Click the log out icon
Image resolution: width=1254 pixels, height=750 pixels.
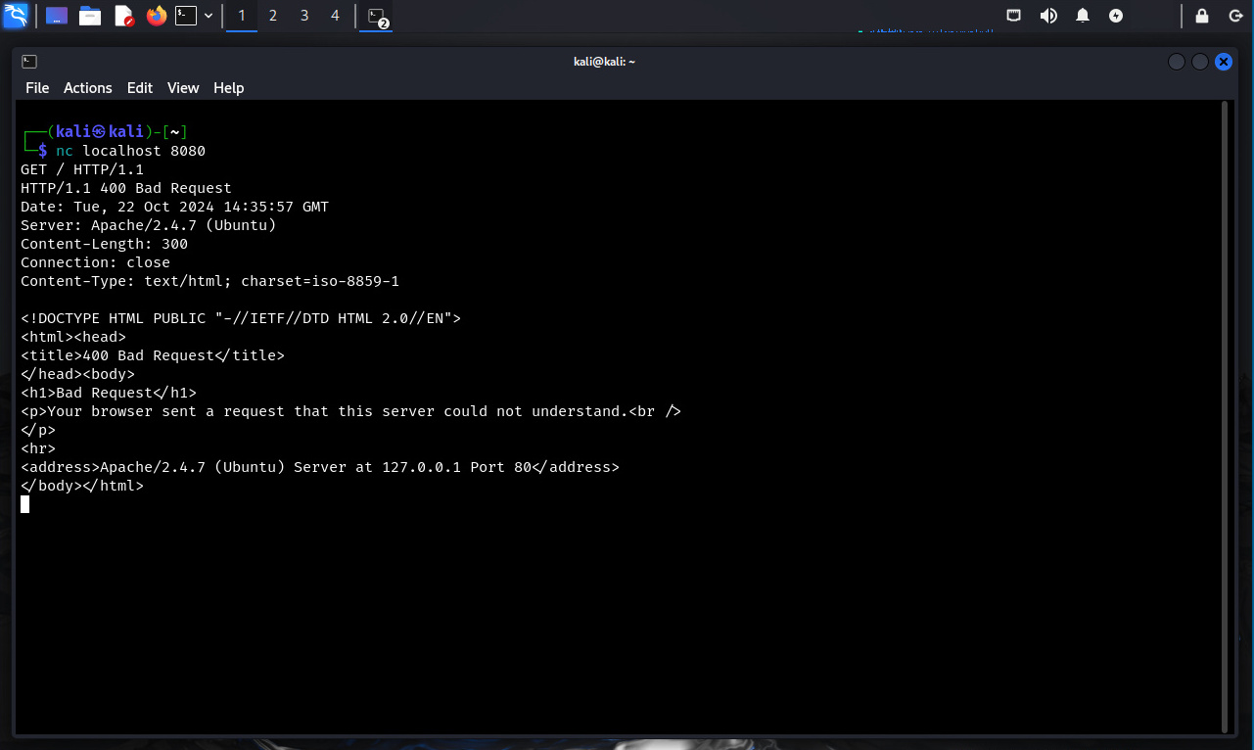pyautogui.click(x=1235, y=16)
